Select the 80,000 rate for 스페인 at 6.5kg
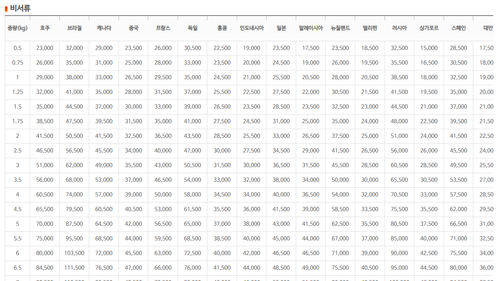The image size is (500, 281). point(457,268)
